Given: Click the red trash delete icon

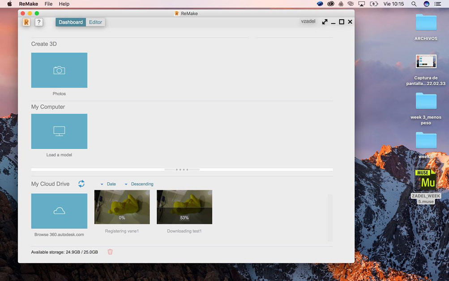Looking at the screenshot, I should [x=110, y=252].
